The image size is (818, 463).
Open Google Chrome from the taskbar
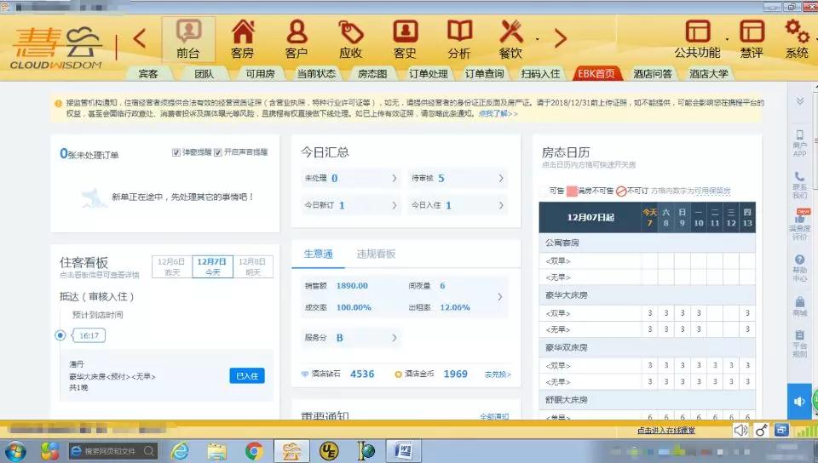coord(254,451)
